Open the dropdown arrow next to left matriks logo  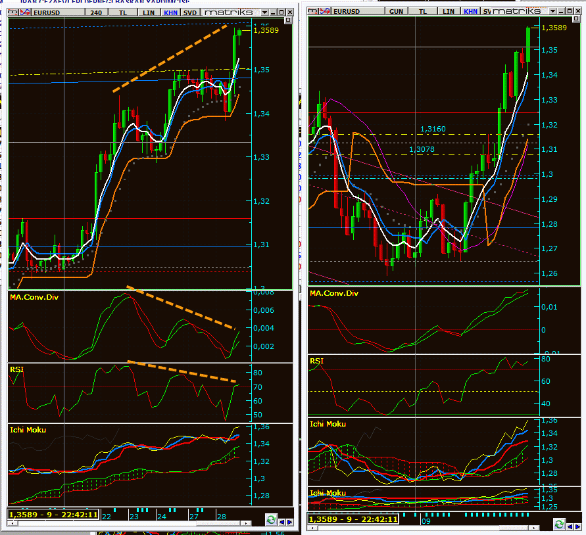pyautogui.click(x=264, y=12)
